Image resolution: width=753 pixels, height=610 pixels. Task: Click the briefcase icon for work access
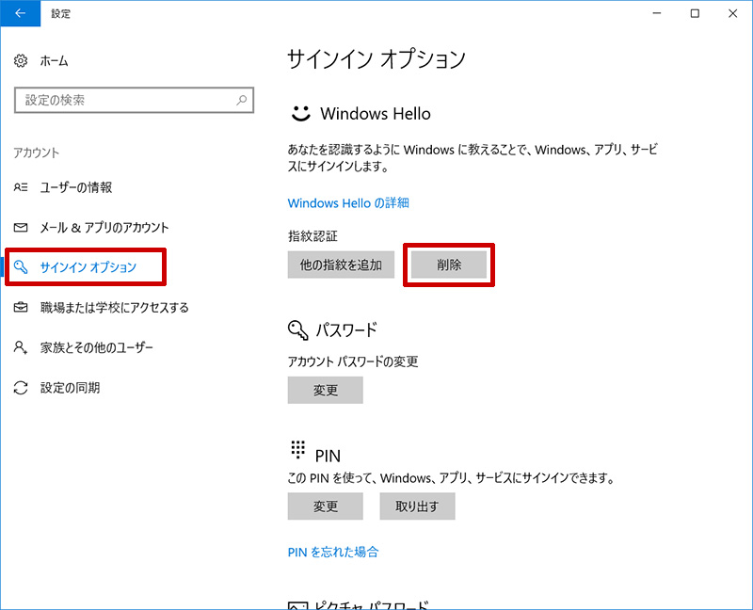[21, 307]
